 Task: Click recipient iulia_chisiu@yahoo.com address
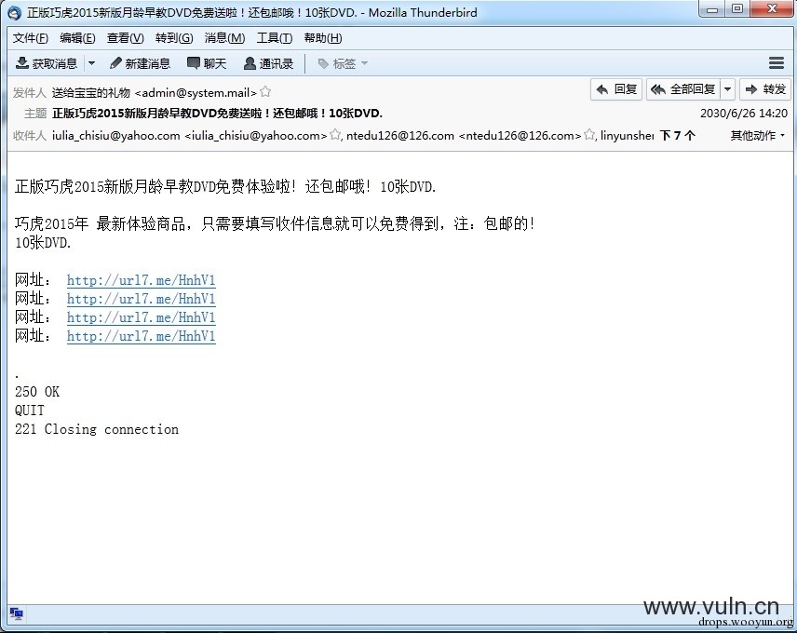pos(189,136)
